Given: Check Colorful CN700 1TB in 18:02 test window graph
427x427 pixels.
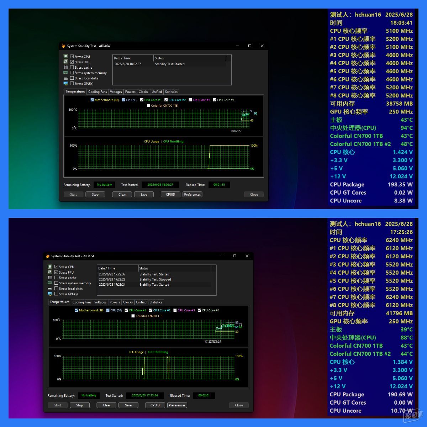Looking at the screenshot, I should pos(148,105).
